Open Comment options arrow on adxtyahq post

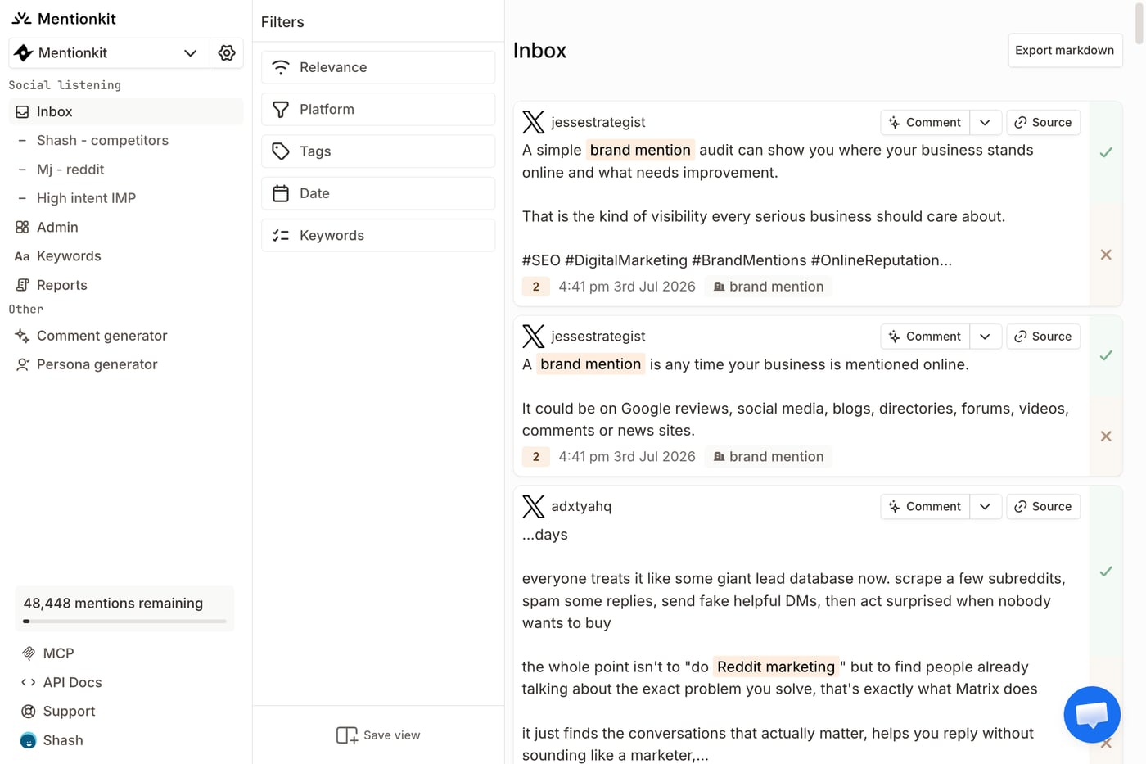coord(985,507)
